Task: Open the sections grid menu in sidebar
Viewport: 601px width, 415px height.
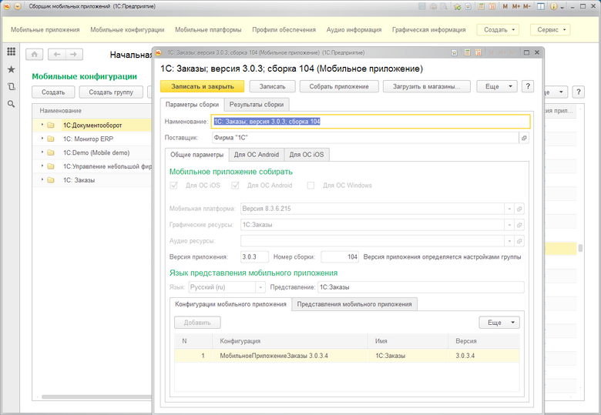Action: 11,52
